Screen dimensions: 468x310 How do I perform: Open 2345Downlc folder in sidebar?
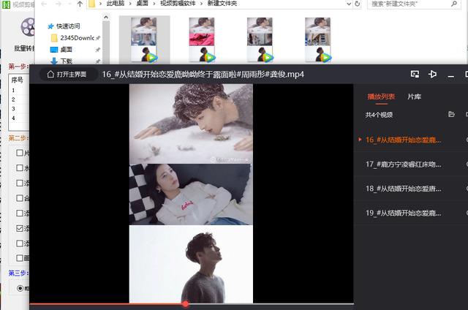click(77, 38)
